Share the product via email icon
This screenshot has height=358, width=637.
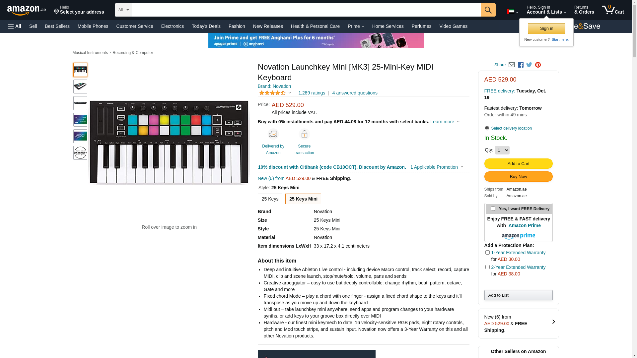[512, 65]
